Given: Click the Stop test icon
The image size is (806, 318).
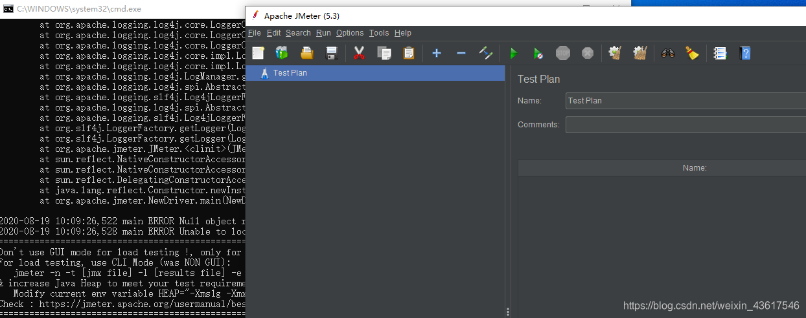Looking at the screenshot, I should (x=563, y=53).
